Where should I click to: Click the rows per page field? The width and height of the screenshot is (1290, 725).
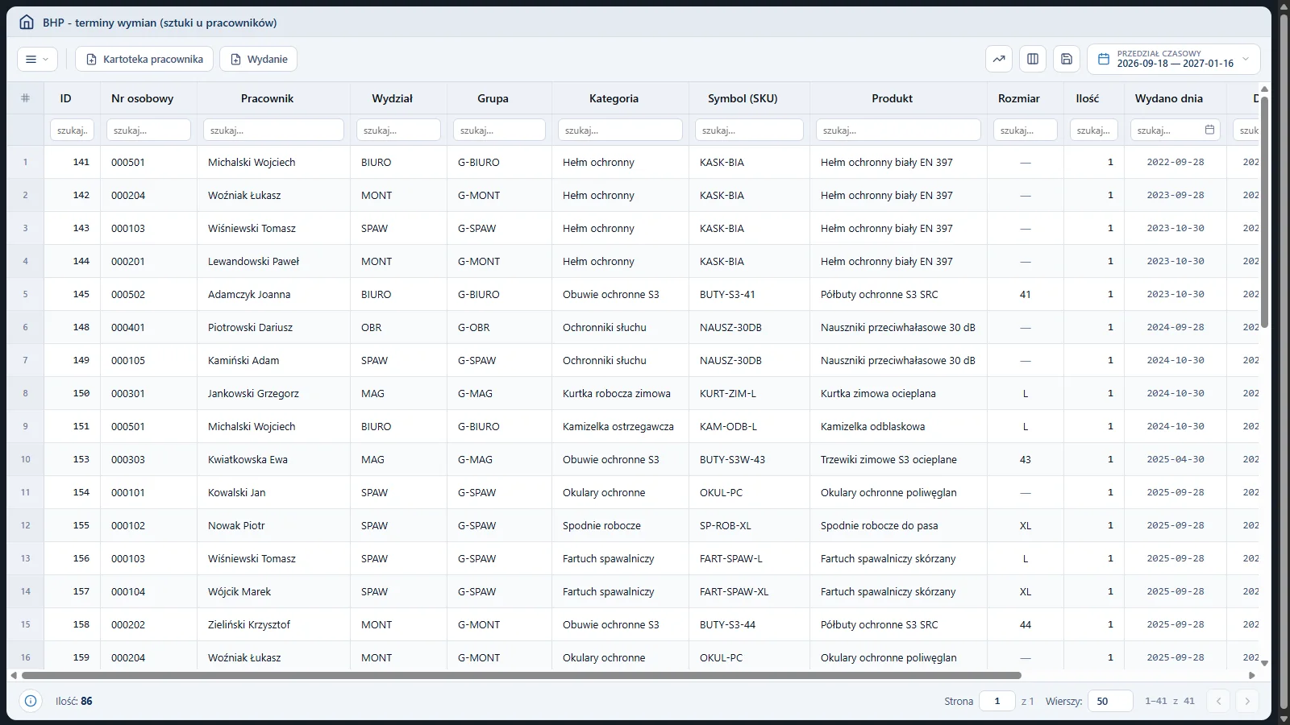1110,701
